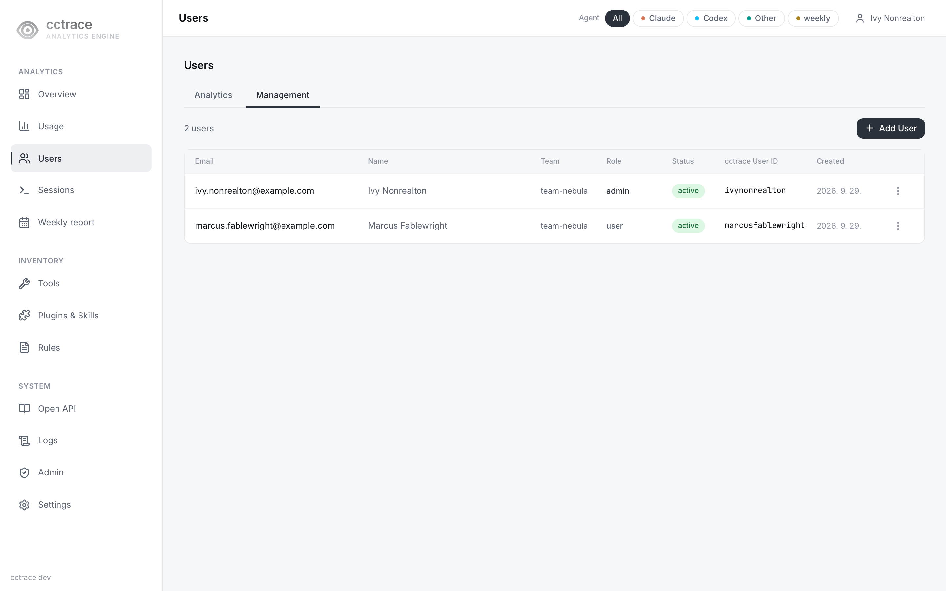The image size is (946, 591).
Task: Click the Admin shield icon
Action: pyautogui.click(x=24, y=472)
